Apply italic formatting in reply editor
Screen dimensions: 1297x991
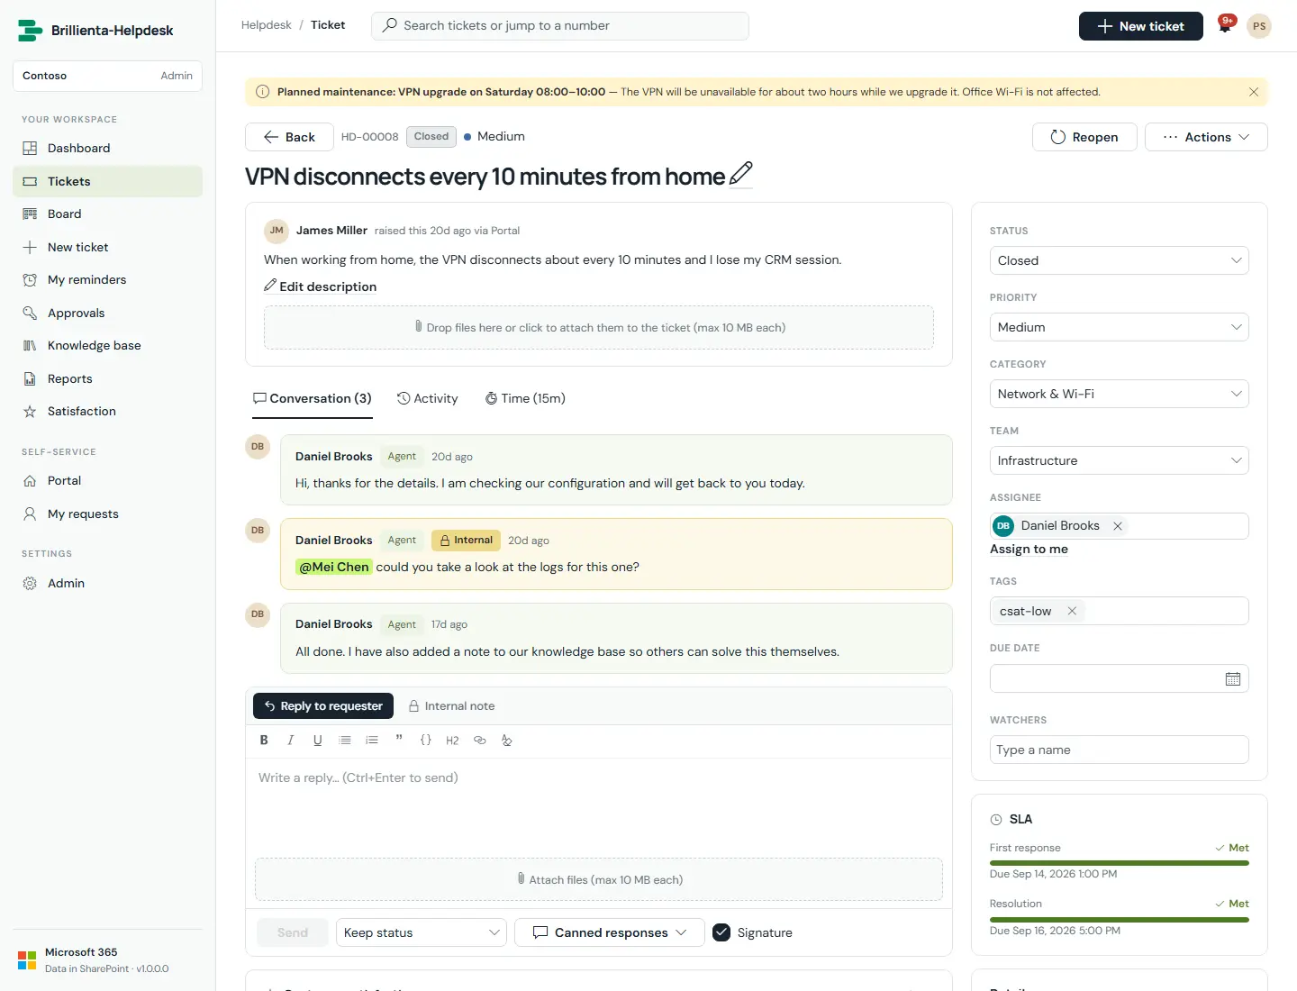tap(290, 741)
